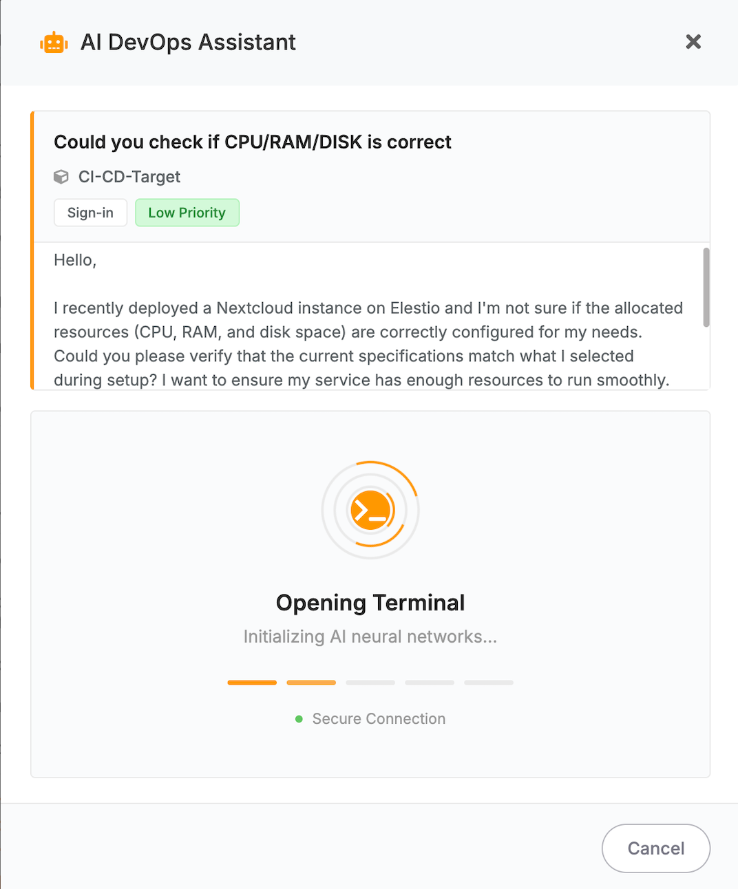Click the orange robot assistant icon
The image size is (738, 889).
pyautogui.click(x=54, y=43)
